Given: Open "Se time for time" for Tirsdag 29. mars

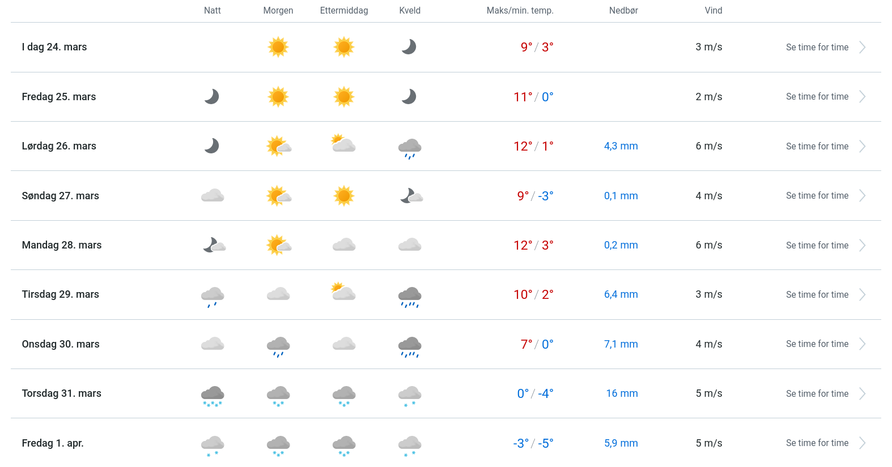Looking at the screenshot, I should [817, 295].
